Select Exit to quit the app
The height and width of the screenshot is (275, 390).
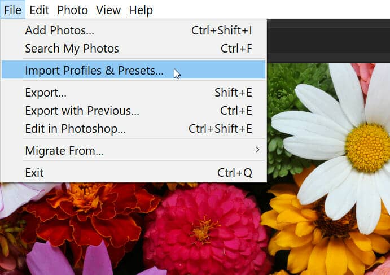134,173
